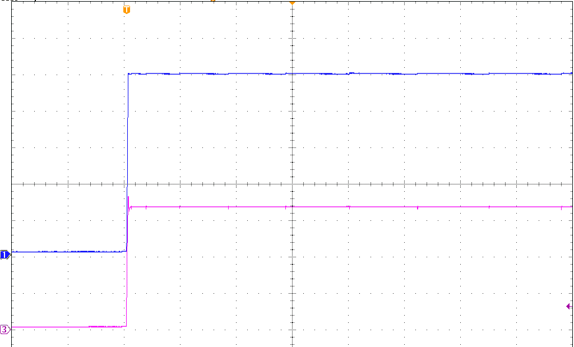Click the rising edge of the magenta trace
Image resolution: width=574 pixels, height=347 pixels.
pos(128,266)
